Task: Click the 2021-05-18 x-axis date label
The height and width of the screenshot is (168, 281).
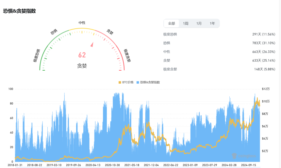Action: click(x=132, y=165)
